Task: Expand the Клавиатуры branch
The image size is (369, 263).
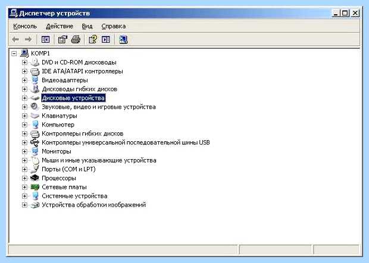Action: [24, 116]
